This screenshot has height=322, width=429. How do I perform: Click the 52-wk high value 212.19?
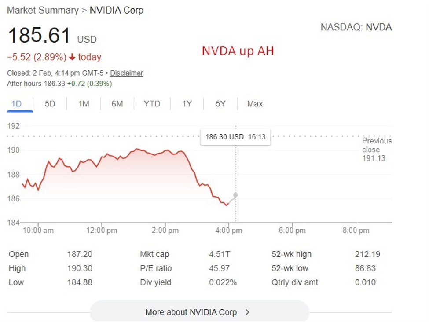[x=367, y=254]
